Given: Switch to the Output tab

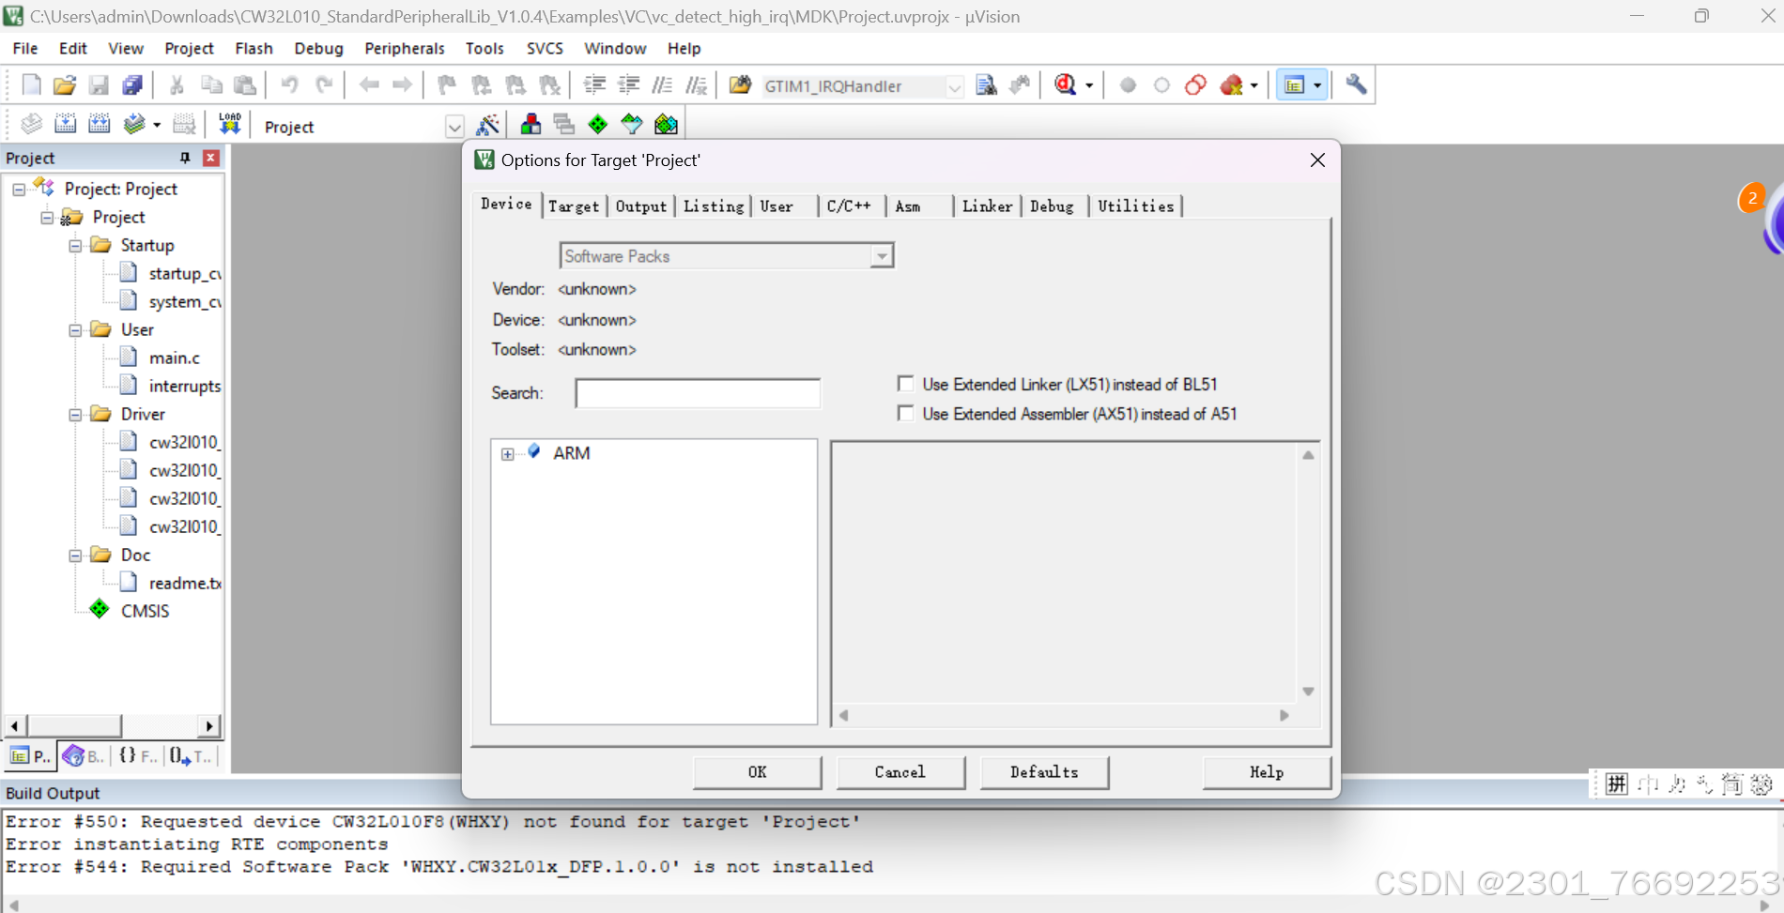Looking at the screenshot, I should (x=641, y=206).
